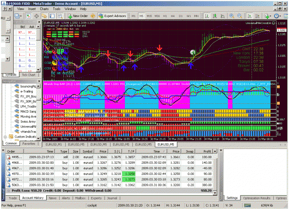Click the cockpit profile in status bar

click(x=92, y=205)
